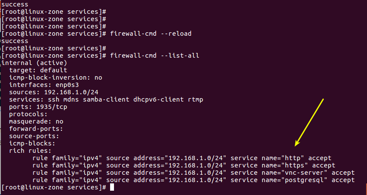Screen dimensions: 367x195
Task: Click the 'firewall-cmd --list-all' command text
Action: pos(155,56)
